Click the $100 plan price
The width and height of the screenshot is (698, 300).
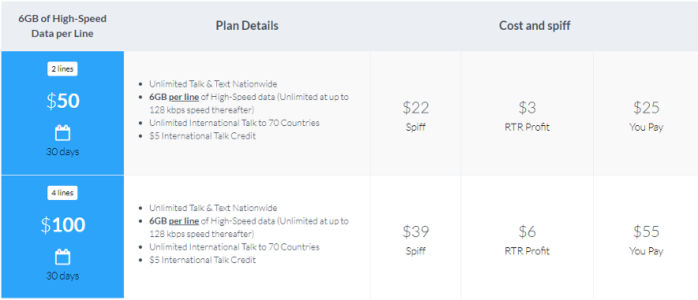click(x=65, y=225)
